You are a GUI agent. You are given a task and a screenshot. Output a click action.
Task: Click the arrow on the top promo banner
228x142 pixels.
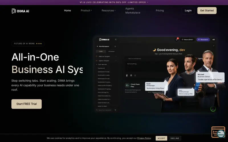[x=148, y=2]
